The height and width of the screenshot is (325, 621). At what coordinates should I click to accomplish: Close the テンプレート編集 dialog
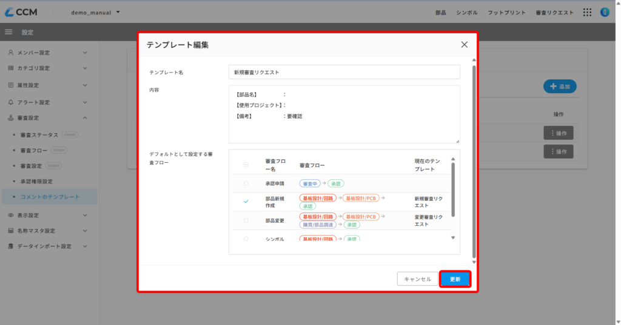pyautogui.click(x=464, y=45)
